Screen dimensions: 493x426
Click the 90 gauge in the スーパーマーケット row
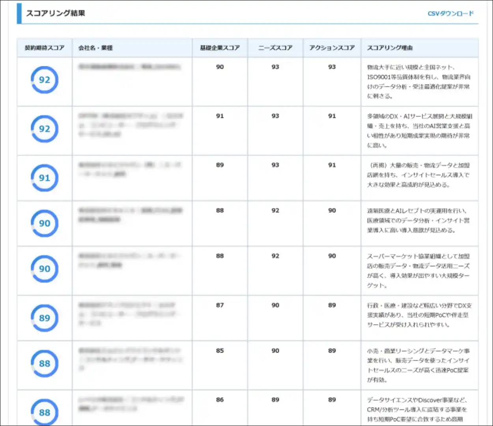(45, 269)
